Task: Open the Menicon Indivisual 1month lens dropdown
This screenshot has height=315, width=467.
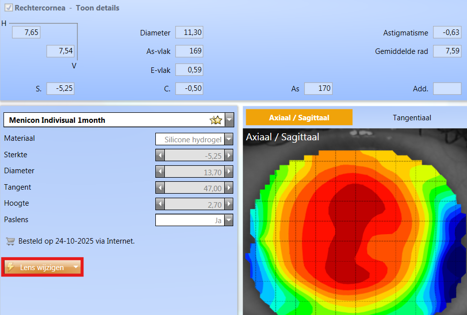Action: tap(229, 120)
